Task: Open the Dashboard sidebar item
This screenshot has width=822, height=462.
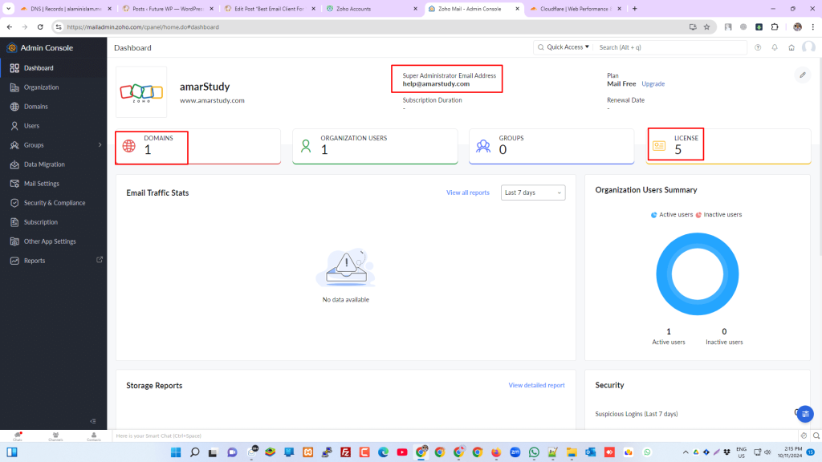Action: (x=54, y=68)
